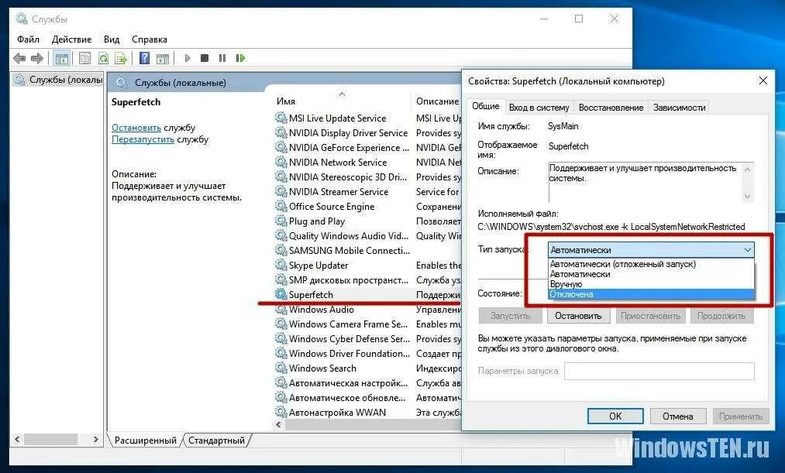Select the Windows Cyber Defense Service row

(367, 339)
